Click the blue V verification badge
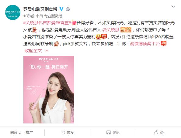Viewport: 181px width, 138px height. [x=61, y=9]
